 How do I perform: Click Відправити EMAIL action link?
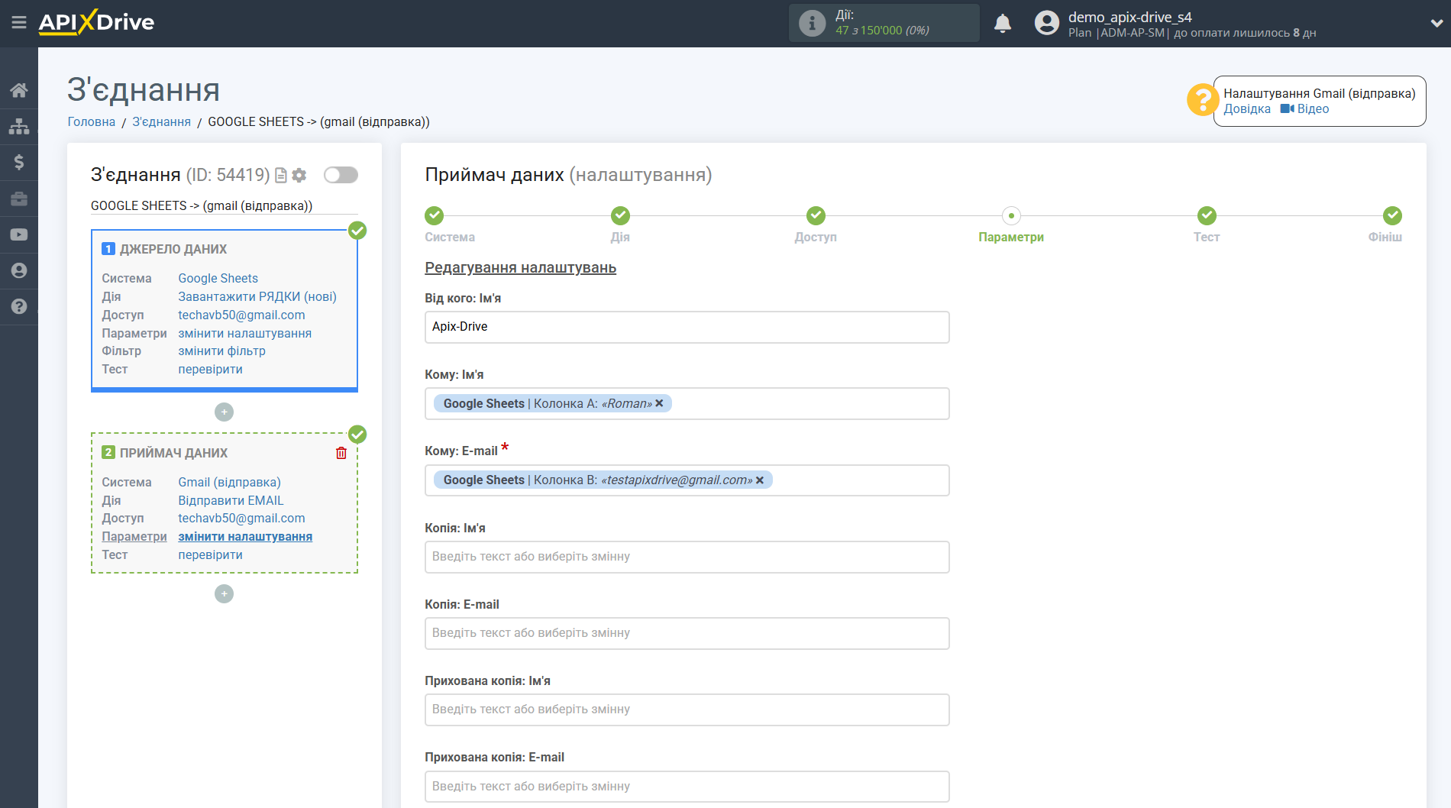231,500
